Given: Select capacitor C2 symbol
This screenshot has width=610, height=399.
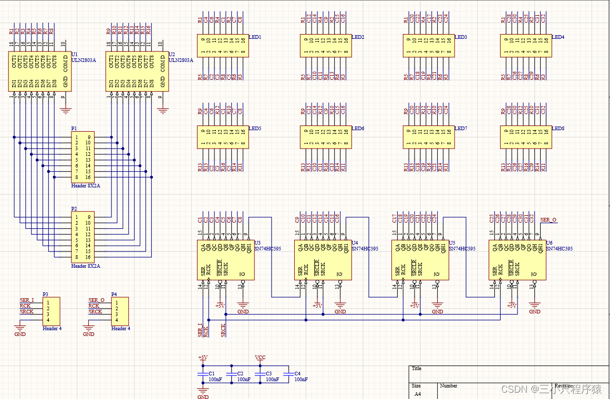Looking at the screenshot, I should point(232,374).
